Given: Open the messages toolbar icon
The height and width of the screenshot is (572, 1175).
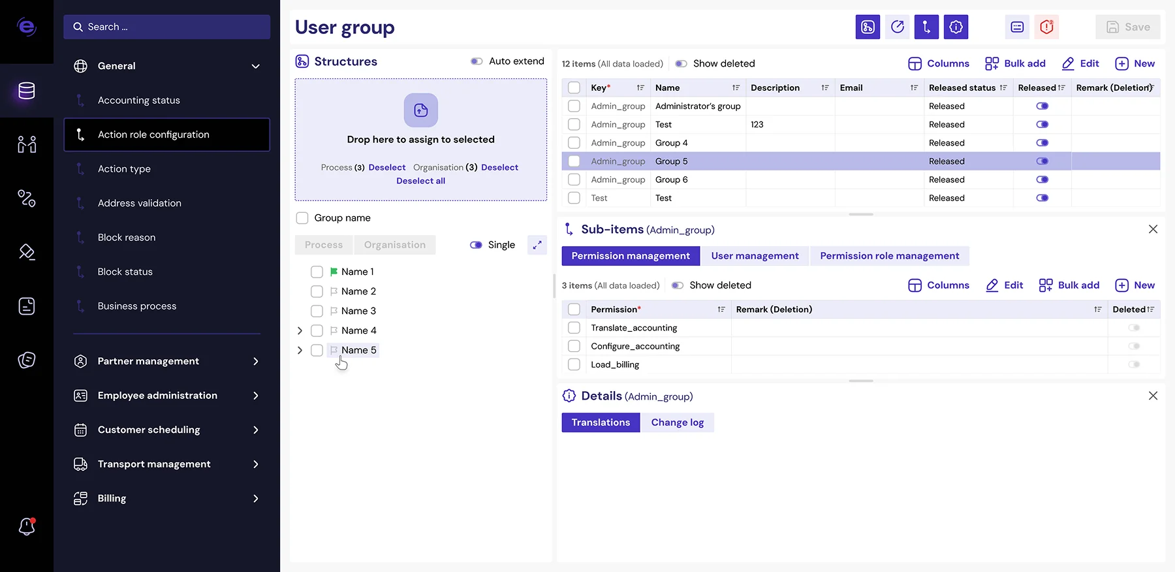Looking at the screenshot, I should point(1017,27).
